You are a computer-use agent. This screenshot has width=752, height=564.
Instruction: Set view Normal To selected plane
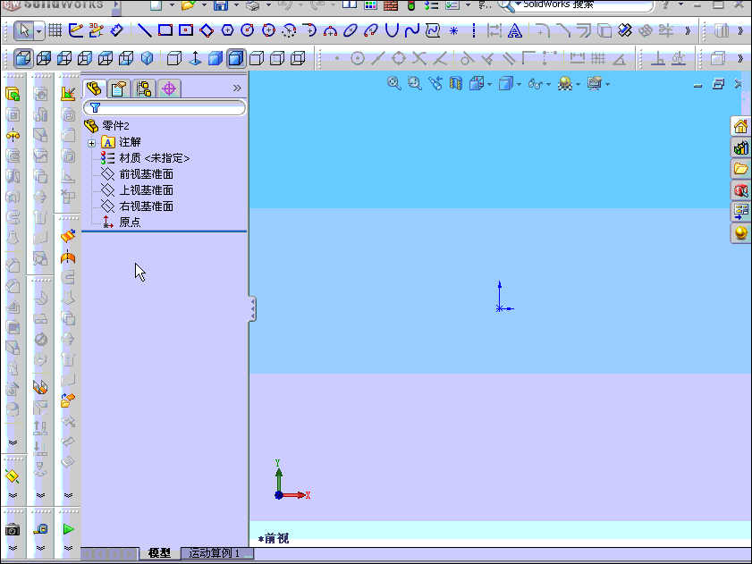point(195,58)
